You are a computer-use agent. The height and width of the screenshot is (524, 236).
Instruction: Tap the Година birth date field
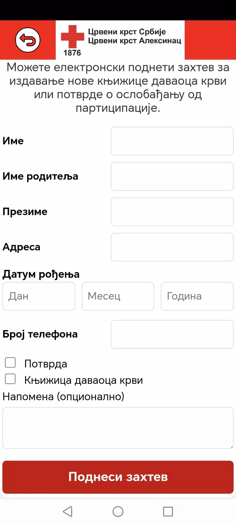[x=197, y=296]
